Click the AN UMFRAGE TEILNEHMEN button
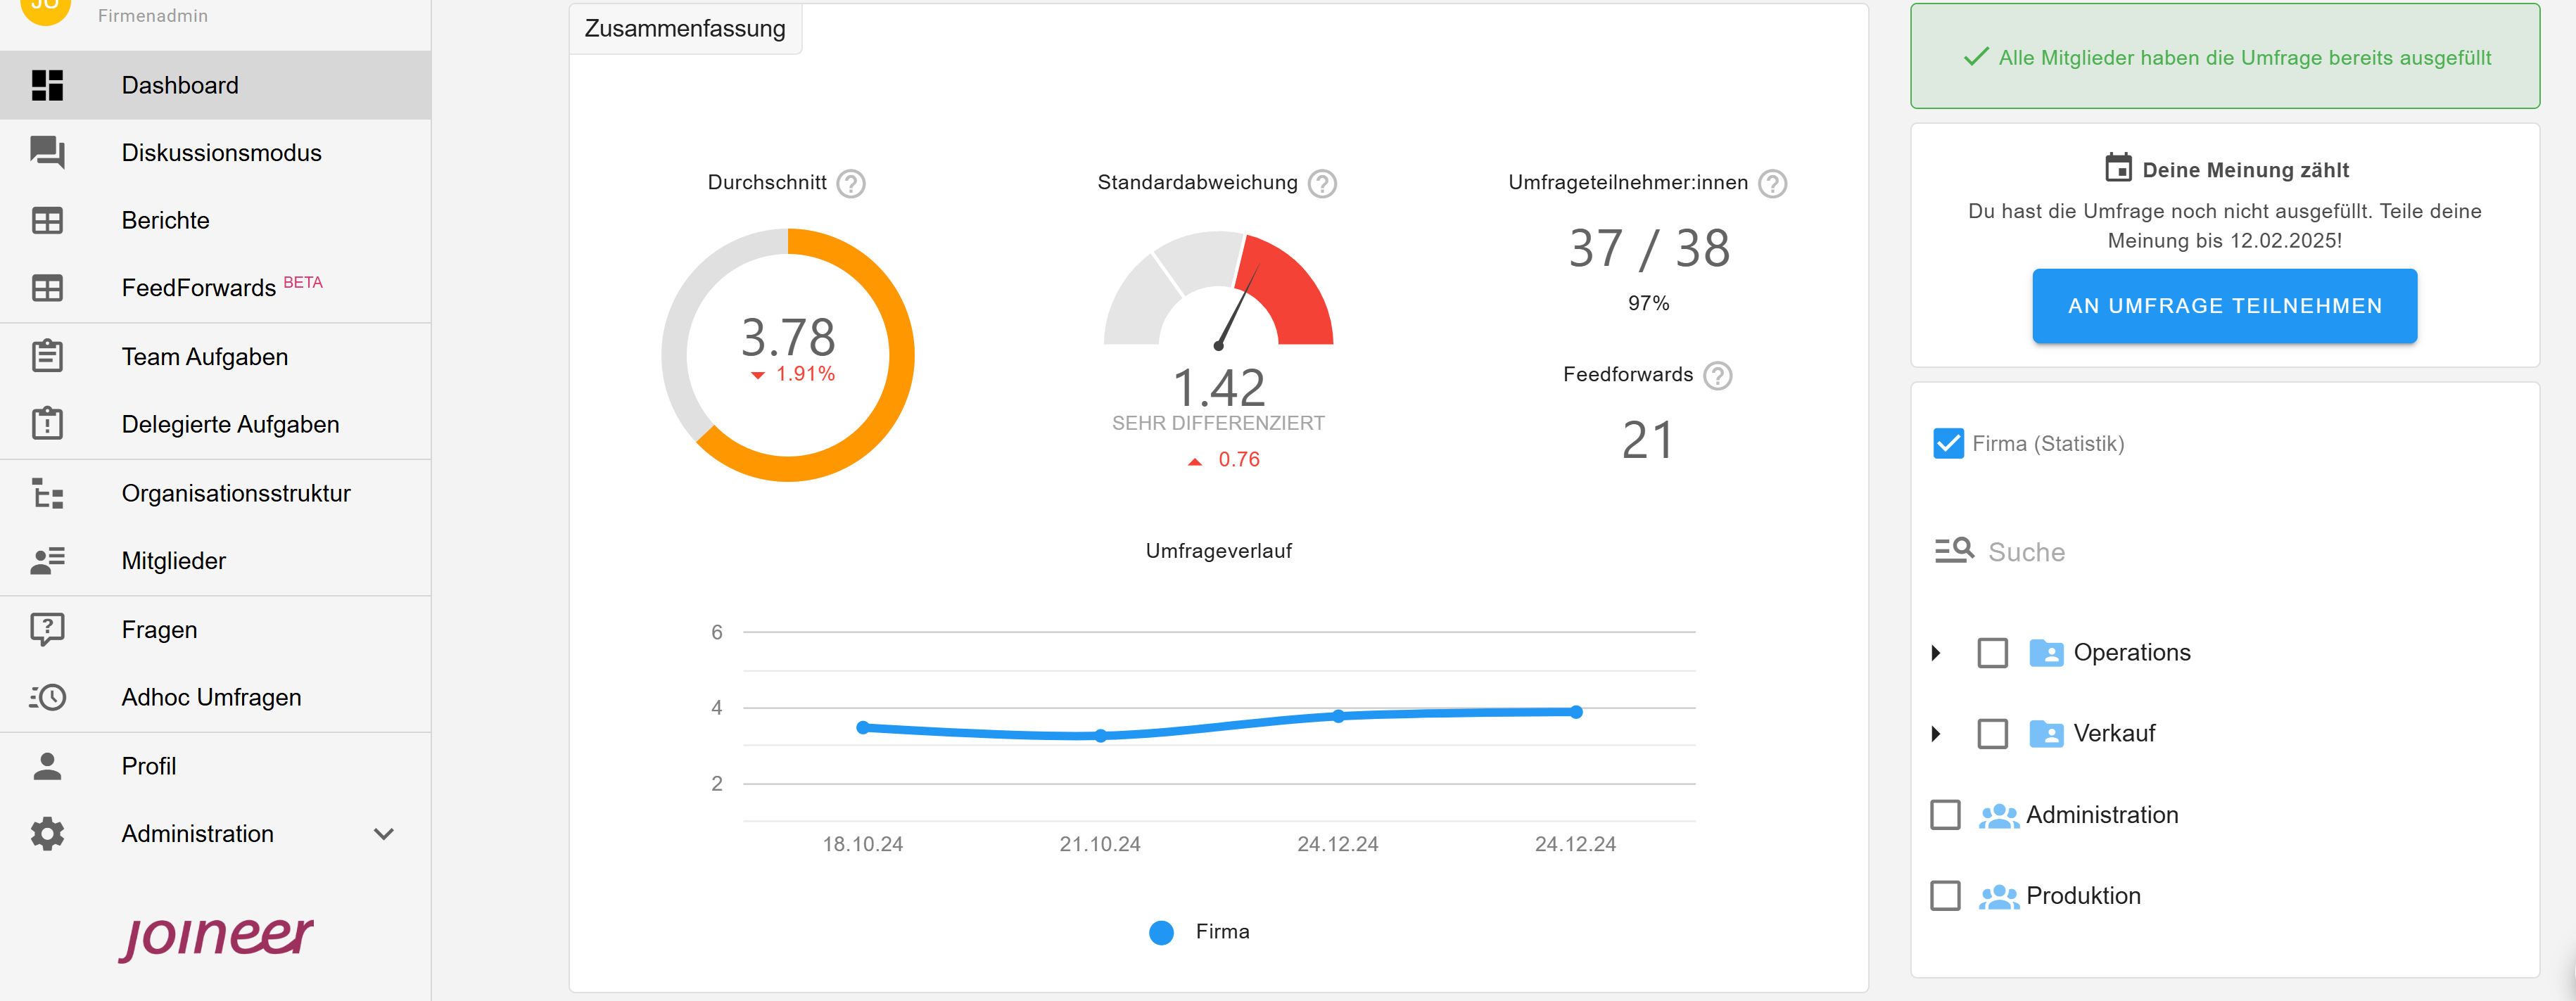The width and height of the screenshot is (2576, 1001). pos(2224,306)
